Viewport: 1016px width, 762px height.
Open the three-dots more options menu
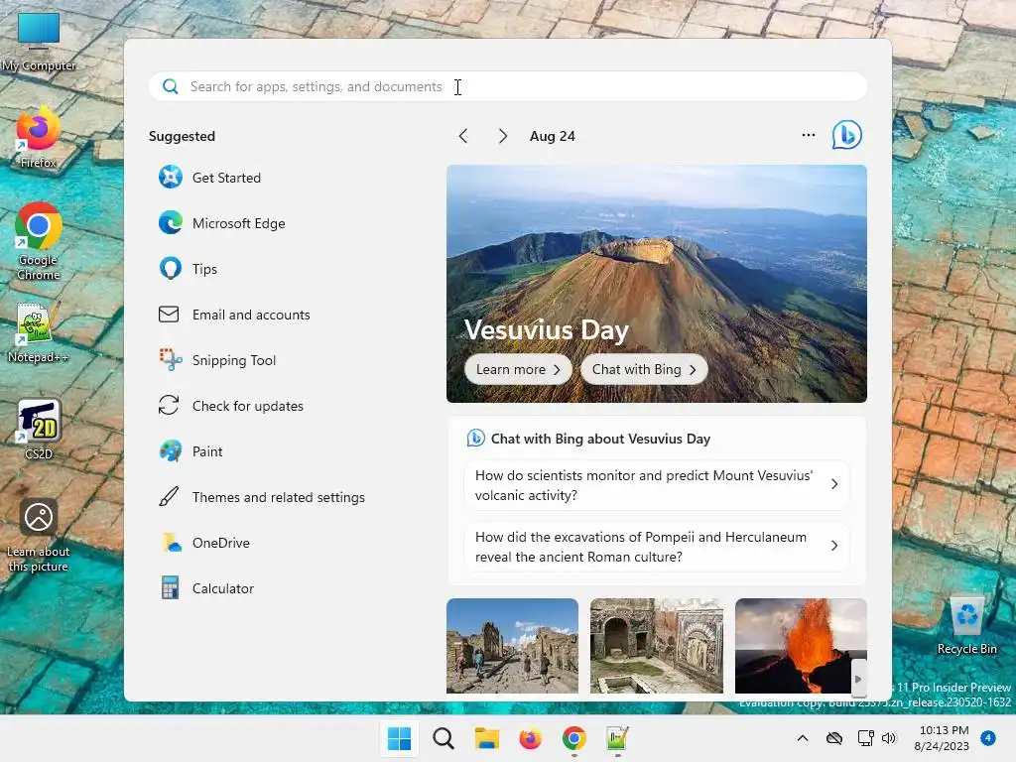(808, 135)
